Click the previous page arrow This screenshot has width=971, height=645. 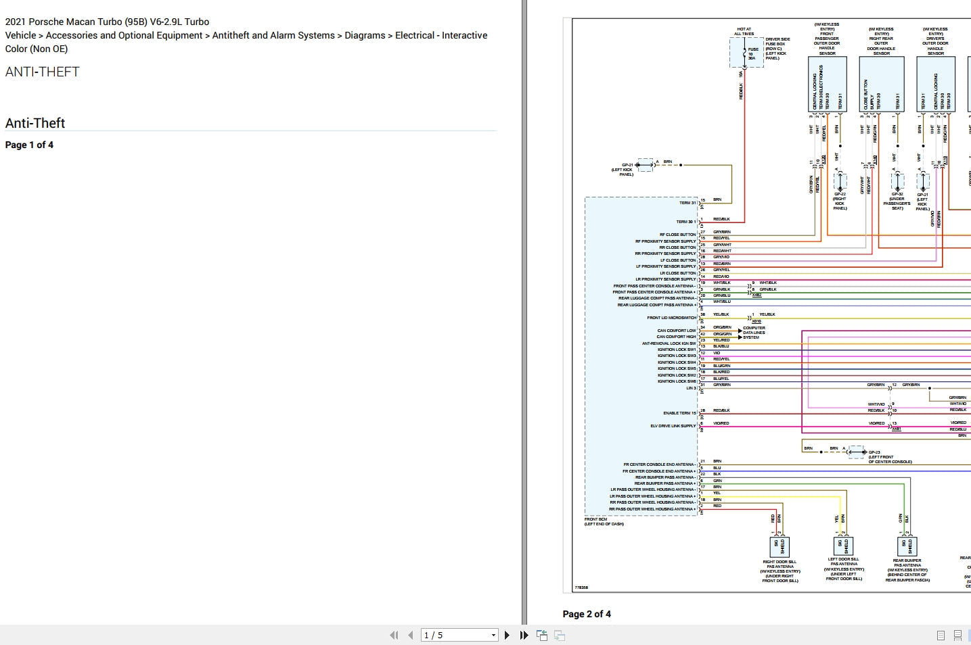[x=410, y=636]
